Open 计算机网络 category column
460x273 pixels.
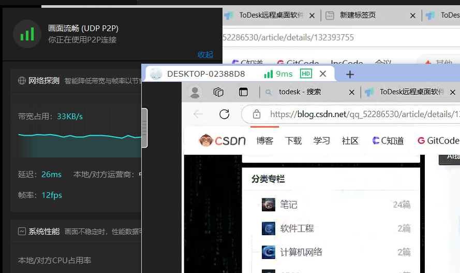pyautogui.click(x=301, y=252)
